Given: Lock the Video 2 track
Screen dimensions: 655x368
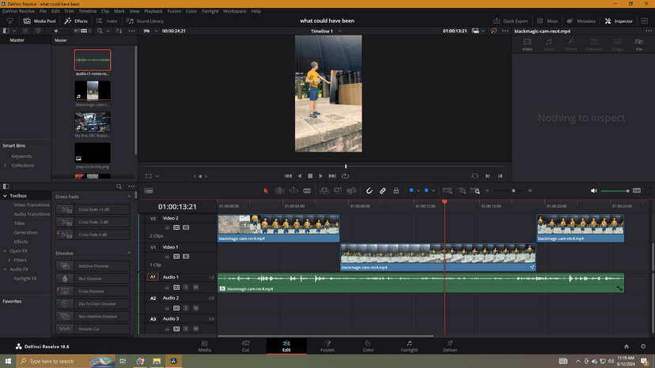Looking at the screenshot, I should click(x=168, y=227).
